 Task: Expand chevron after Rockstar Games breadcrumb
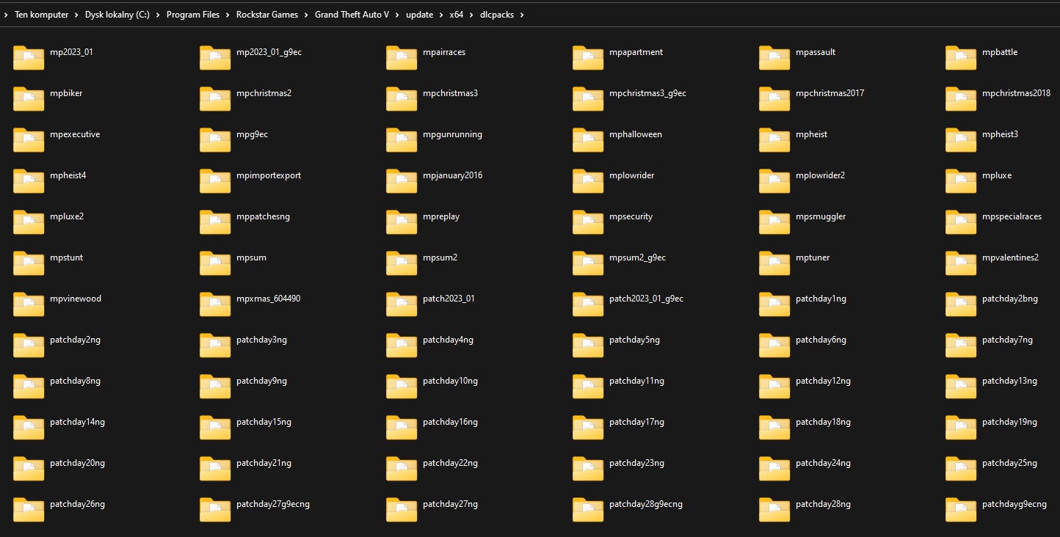(x=307, y=15)
